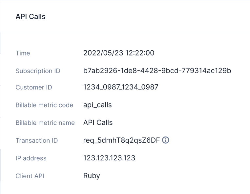Click customer ID value 1234_0987_1234_0987

[x=121, y=87]
